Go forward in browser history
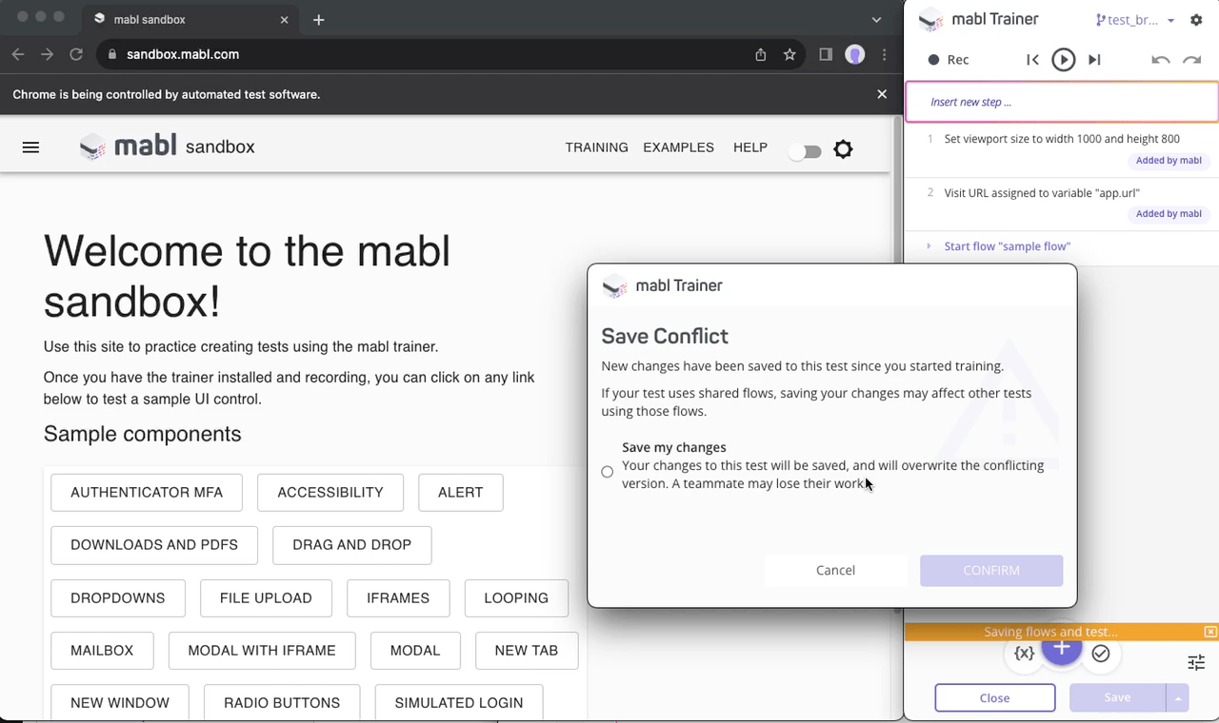Image resolution: width=1219 pixels, height=723 pixels. (48, 54)
